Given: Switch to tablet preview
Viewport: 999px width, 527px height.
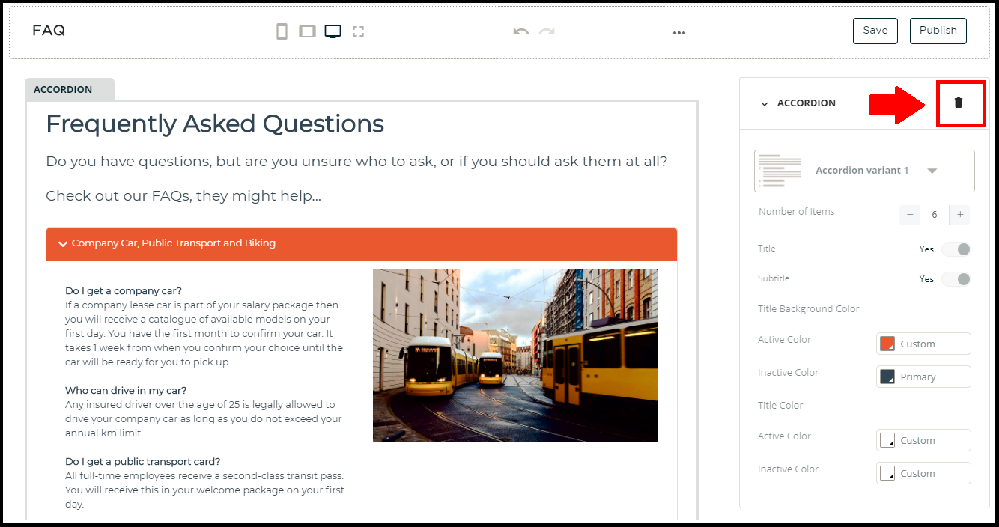Looking at the screenshot, I should [307, 31].
